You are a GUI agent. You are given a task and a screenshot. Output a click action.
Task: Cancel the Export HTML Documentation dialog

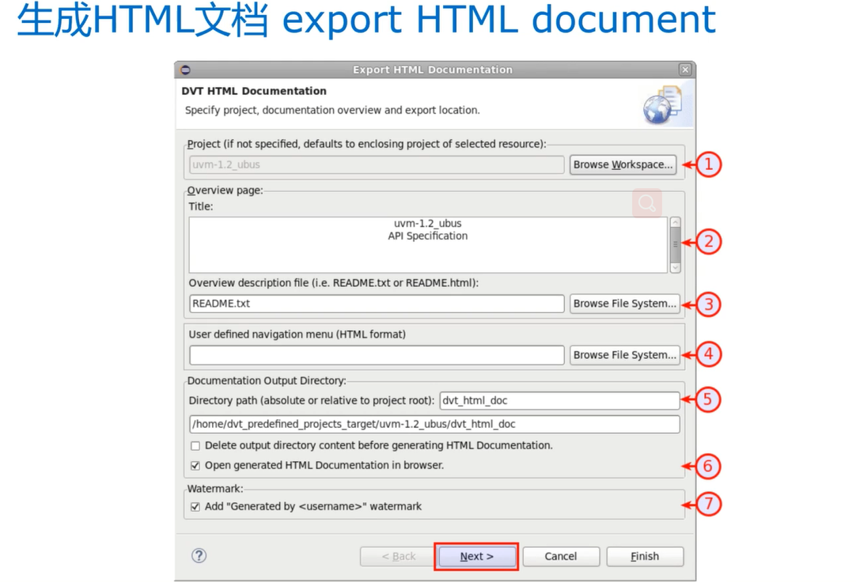560,556
